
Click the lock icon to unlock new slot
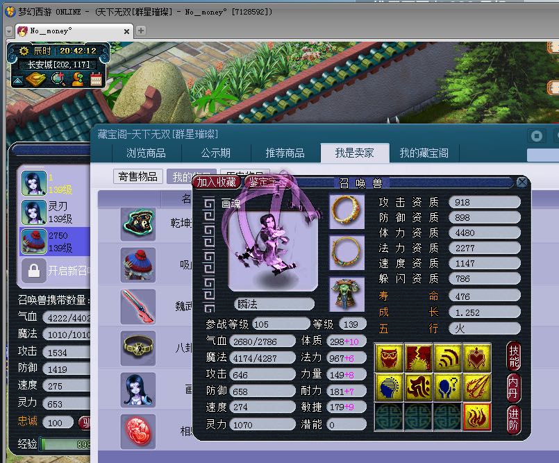pos(34,271)
